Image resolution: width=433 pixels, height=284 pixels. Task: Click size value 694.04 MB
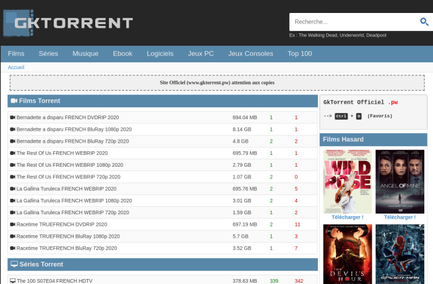tap(245, 117)
